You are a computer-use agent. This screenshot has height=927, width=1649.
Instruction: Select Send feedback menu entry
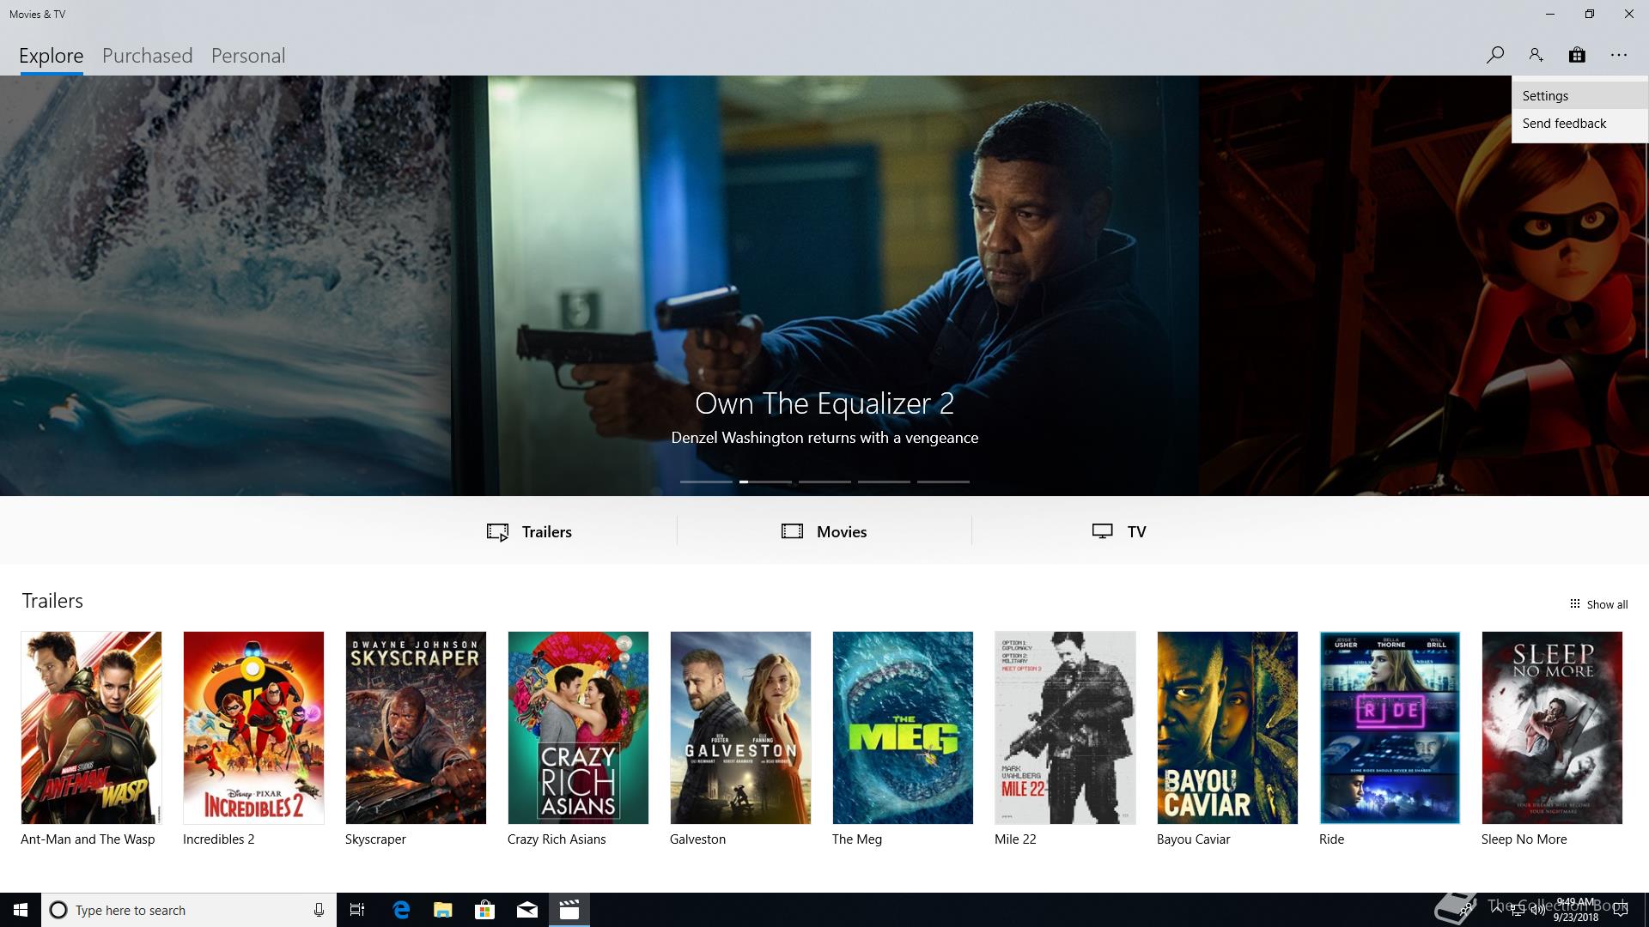pos(1579,124)
